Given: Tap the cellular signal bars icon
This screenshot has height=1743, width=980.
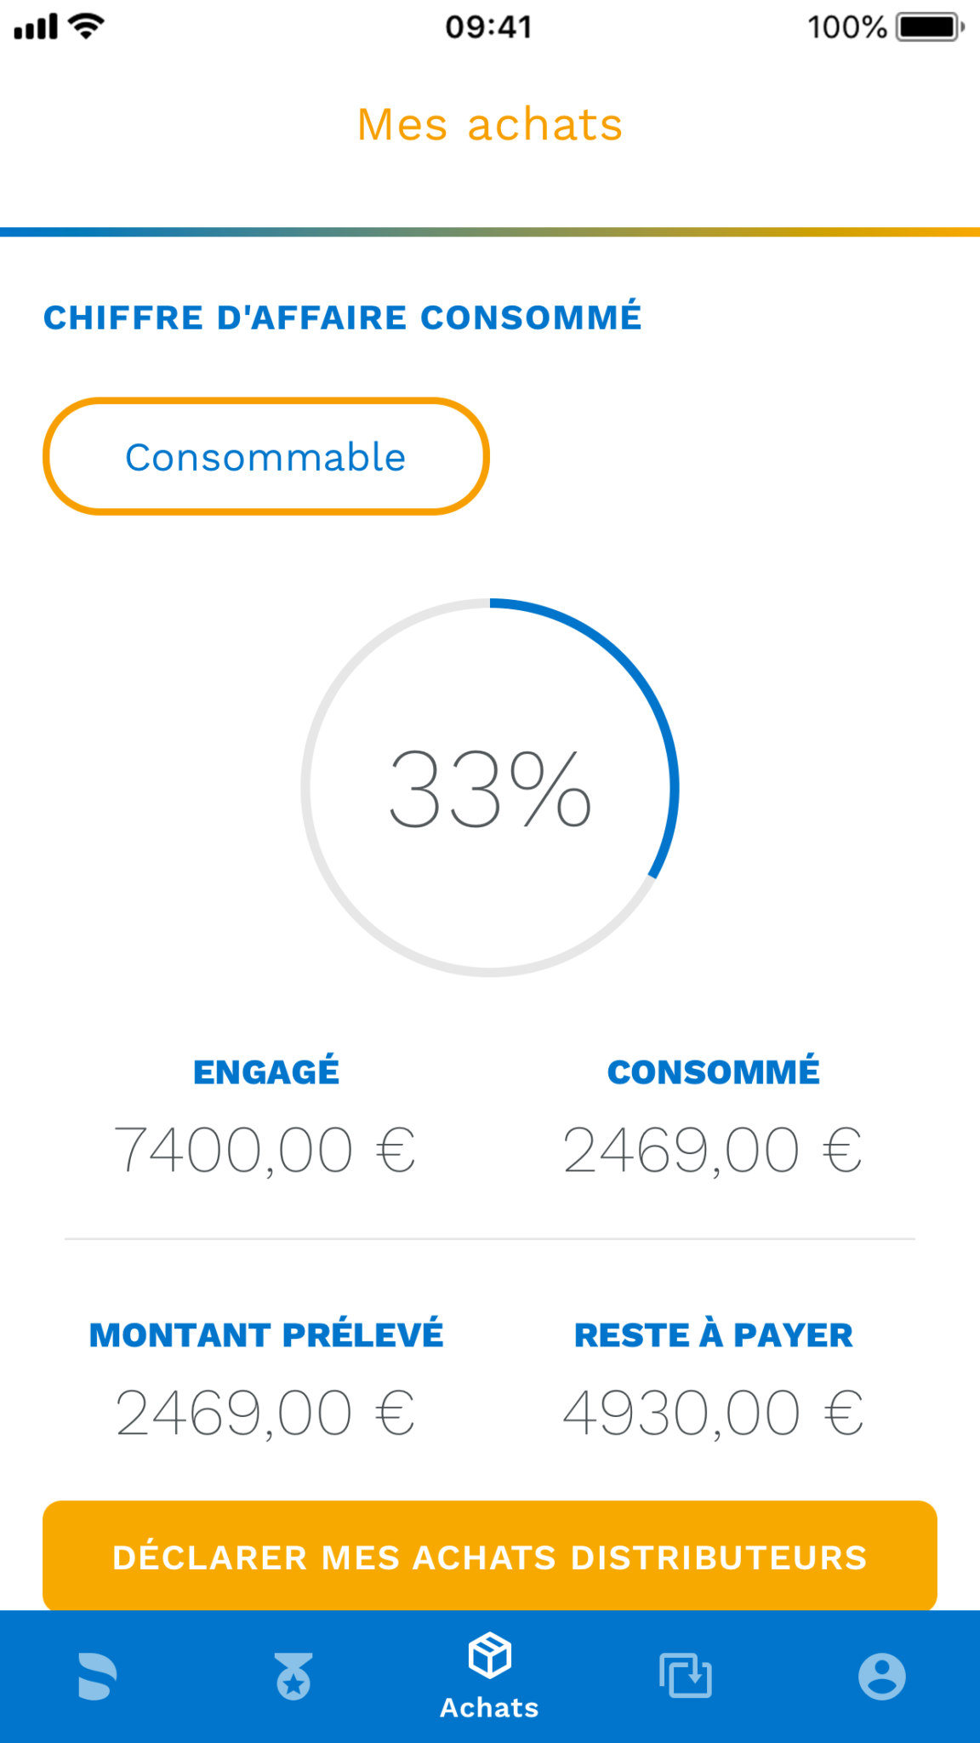Looking at the screenshot, I should click(36, 27).
